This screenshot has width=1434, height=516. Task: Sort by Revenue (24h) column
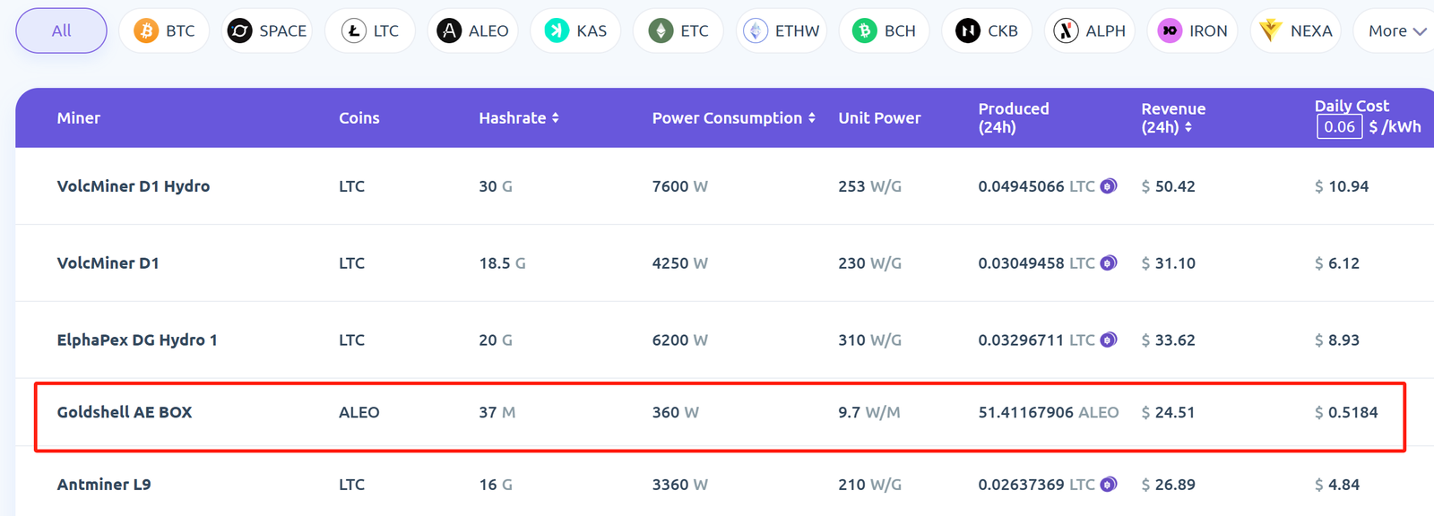pos(1188,127)
